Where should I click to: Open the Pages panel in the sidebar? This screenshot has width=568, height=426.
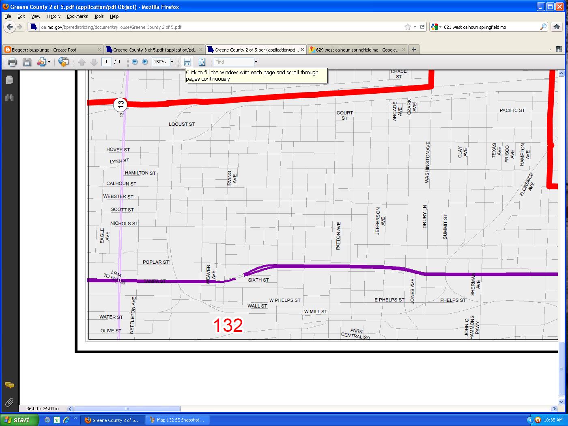9,80
